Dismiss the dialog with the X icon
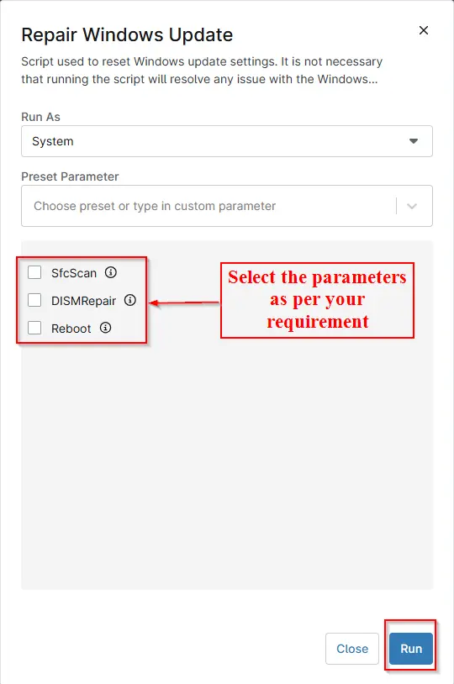This screenshot has width=454, height=684. pos(424,30)
